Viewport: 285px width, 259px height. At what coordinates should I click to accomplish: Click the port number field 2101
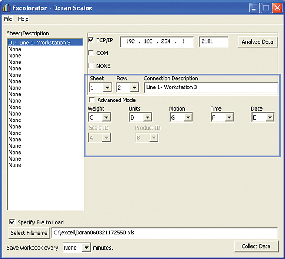(x=213, y=41)
